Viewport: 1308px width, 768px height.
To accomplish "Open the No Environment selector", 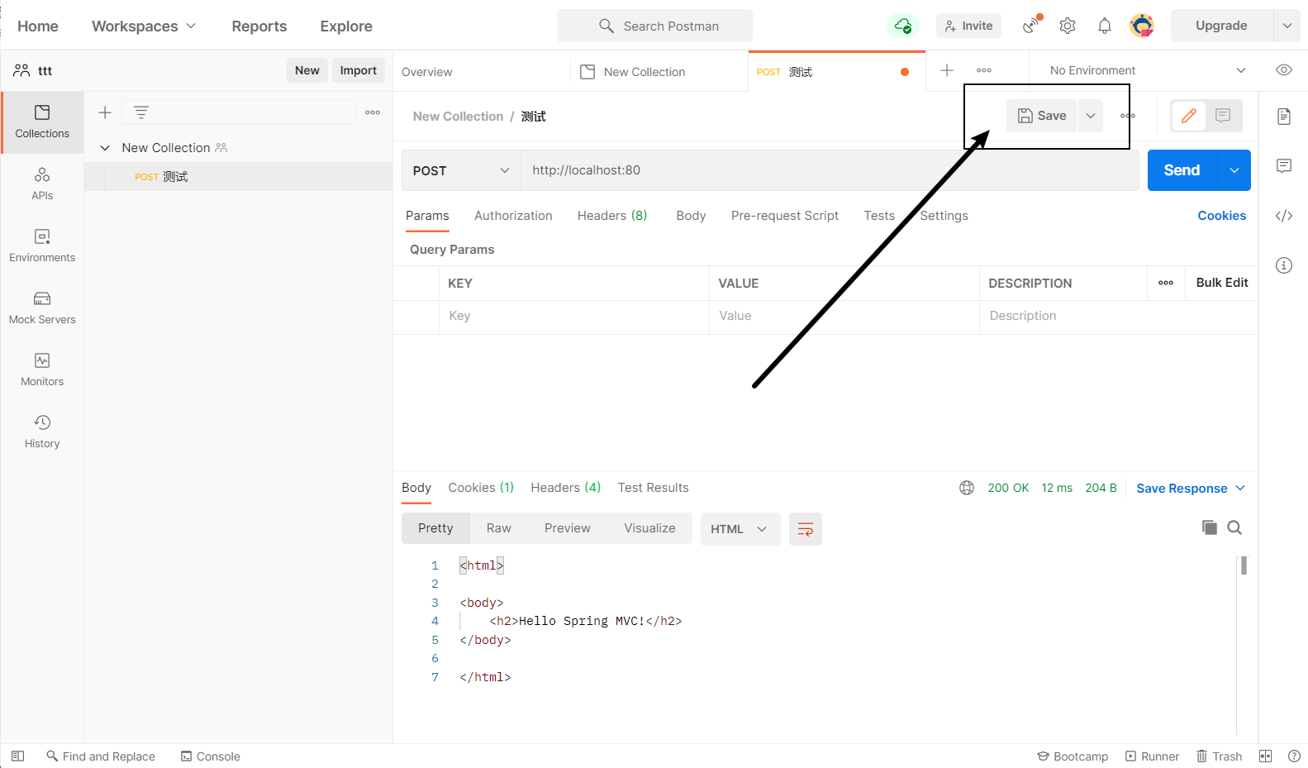I will coord(1148,70).
